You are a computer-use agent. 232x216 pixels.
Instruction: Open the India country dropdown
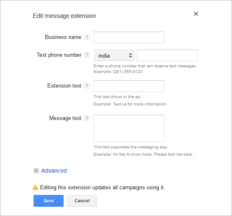[x=114, y=56]
